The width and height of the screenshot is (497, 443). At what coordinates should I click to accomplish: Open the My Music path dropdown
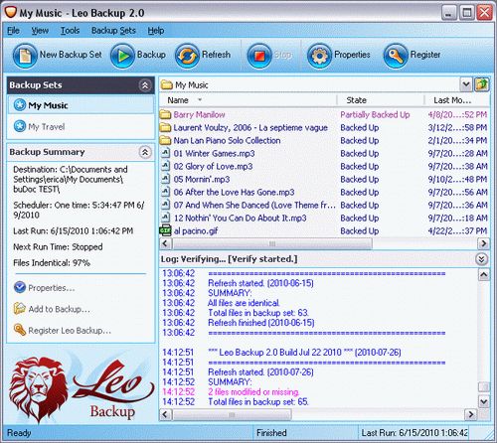click(466, 84)
